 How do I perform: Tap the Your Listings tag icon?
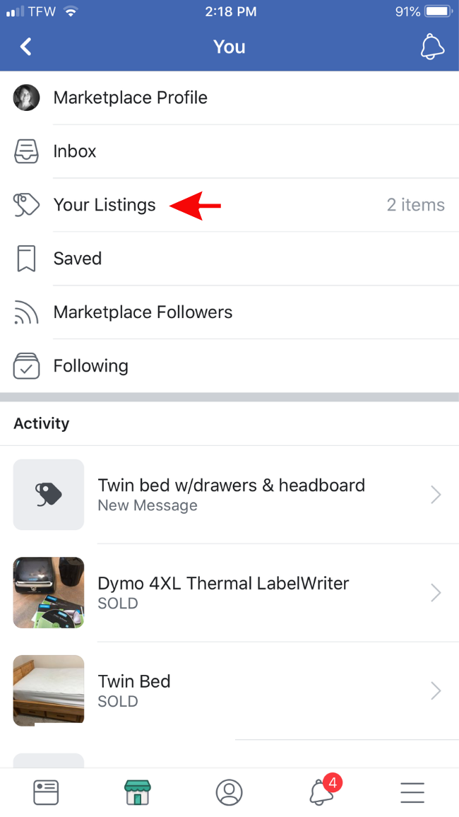click(26, 205)
